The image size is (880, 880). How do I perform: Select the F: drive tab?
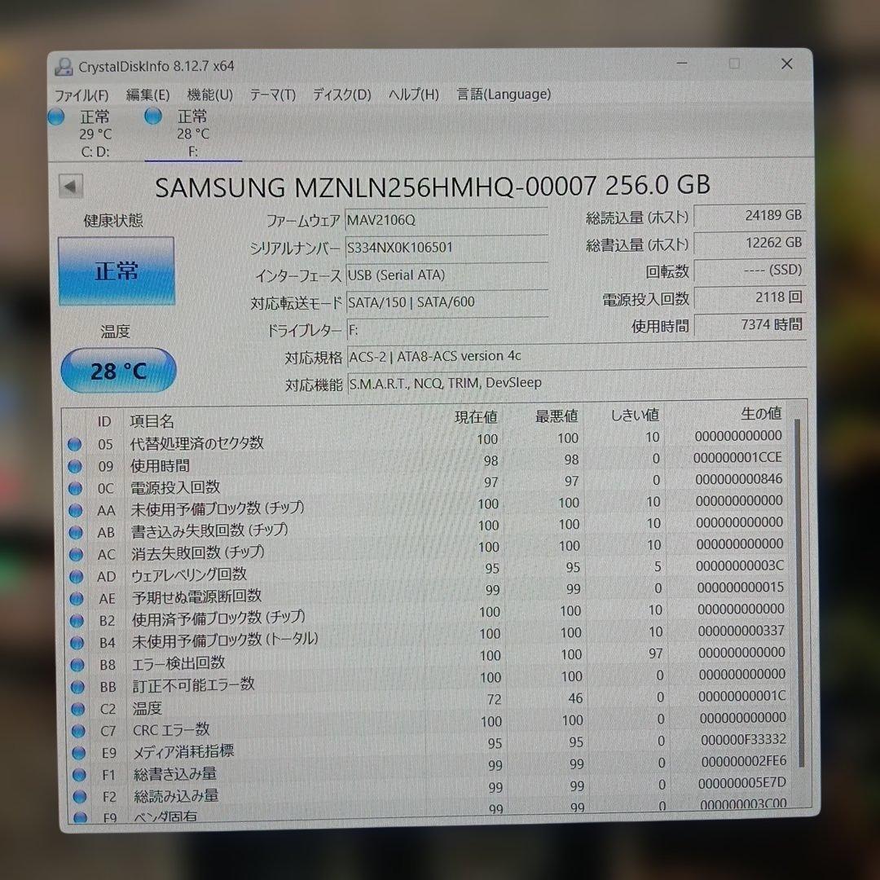point(193,134)
